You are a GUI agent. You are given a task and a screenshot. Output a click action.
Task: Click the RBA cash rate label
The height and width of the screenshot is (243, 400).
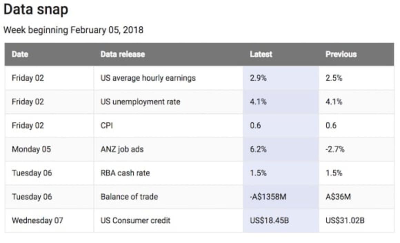click(x=124, y=173)
